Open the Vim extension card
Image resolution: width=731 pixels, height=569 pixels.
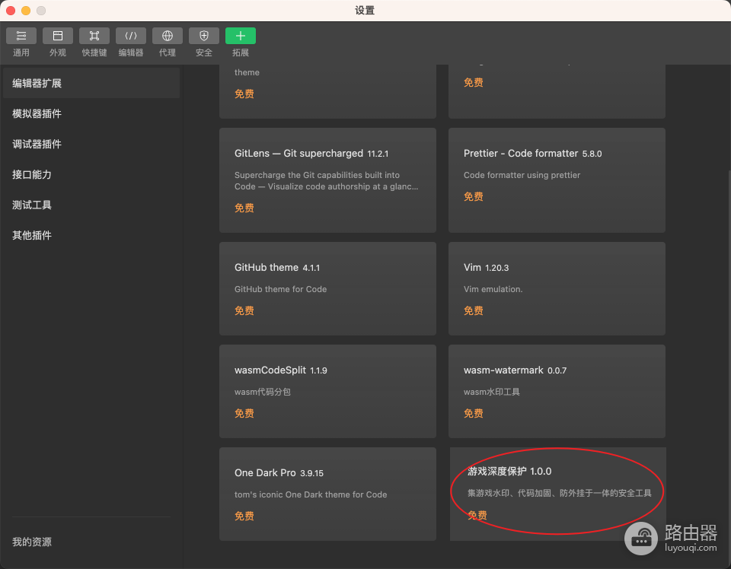(557, 288)
